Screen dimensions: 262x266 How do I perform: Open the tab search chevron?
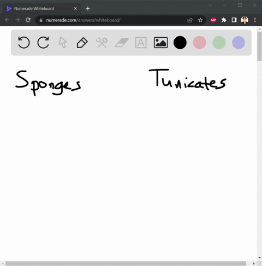point(210,5)
